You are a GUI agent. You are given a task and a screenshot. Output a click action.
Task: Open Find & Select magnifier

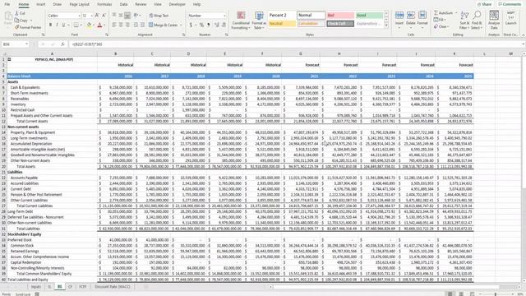(477, 20)
